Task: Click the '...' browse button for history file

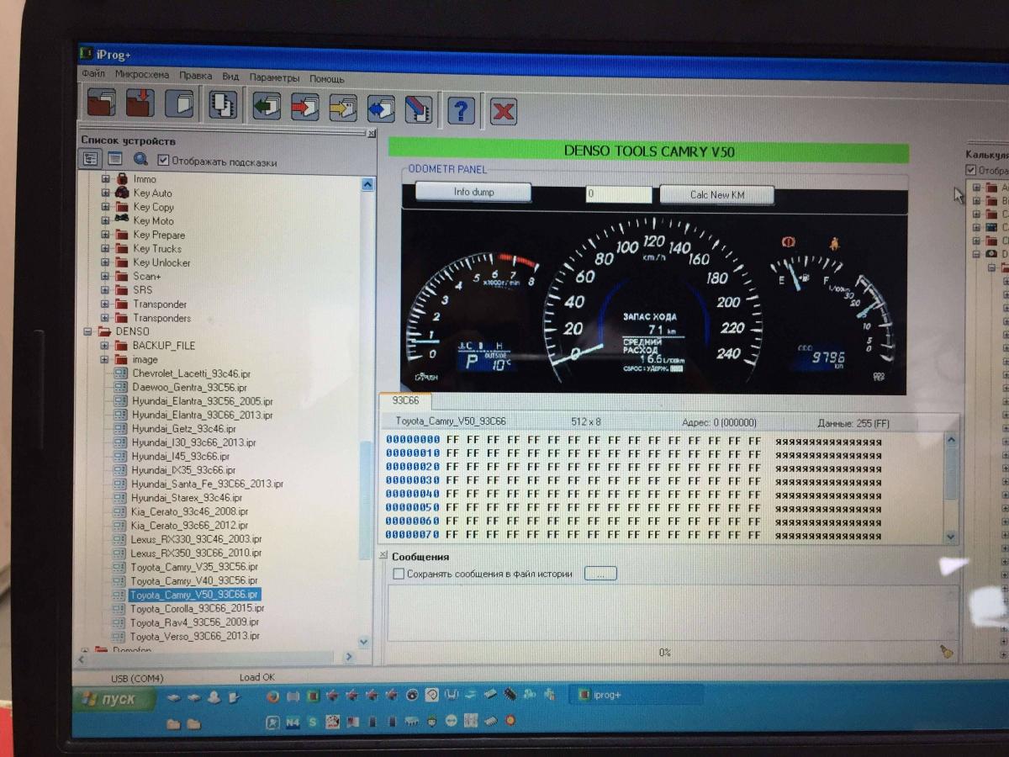Action: (x=600, y=574)
